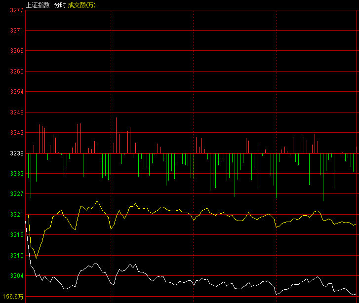Click the 3260 price level label

(17, 72)
